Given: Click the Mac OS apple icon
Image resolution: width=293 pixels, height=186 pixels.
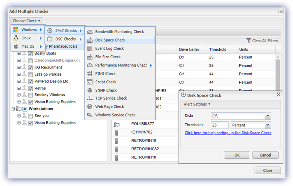Looking at the screenshot, I should tap(16, 46).
